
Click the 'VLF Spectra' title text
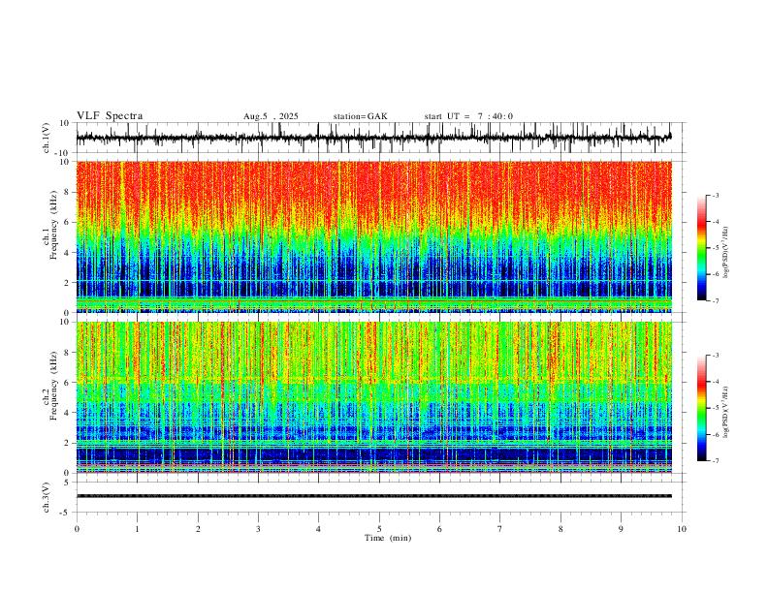click(110, 116)
